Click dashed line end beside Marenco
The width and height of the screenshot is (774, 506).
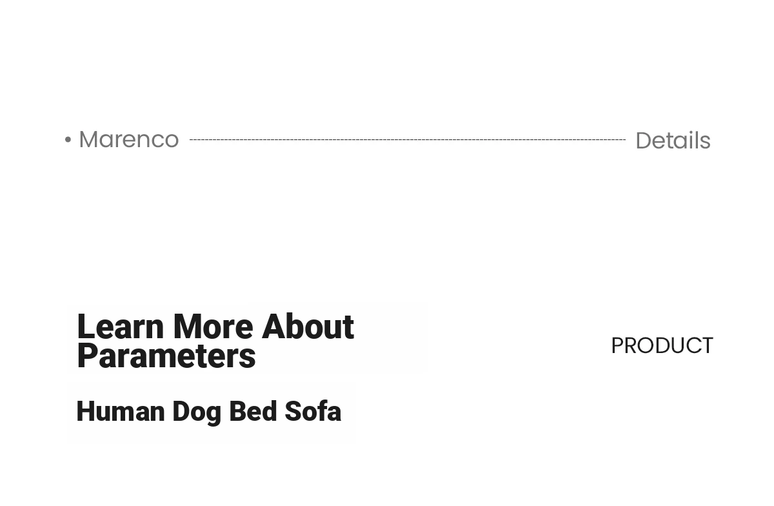click(192, 139)
